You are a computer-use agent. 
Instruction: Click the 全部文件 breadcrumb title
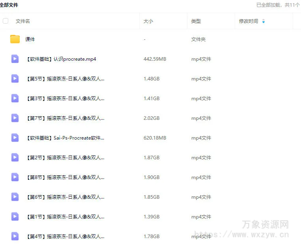[9, 5]
